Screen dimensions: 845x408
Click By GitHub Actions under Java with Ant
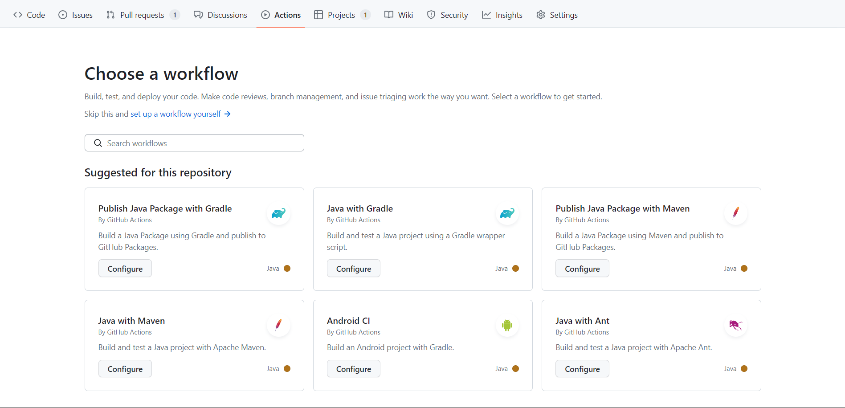[x=582, y=332]
